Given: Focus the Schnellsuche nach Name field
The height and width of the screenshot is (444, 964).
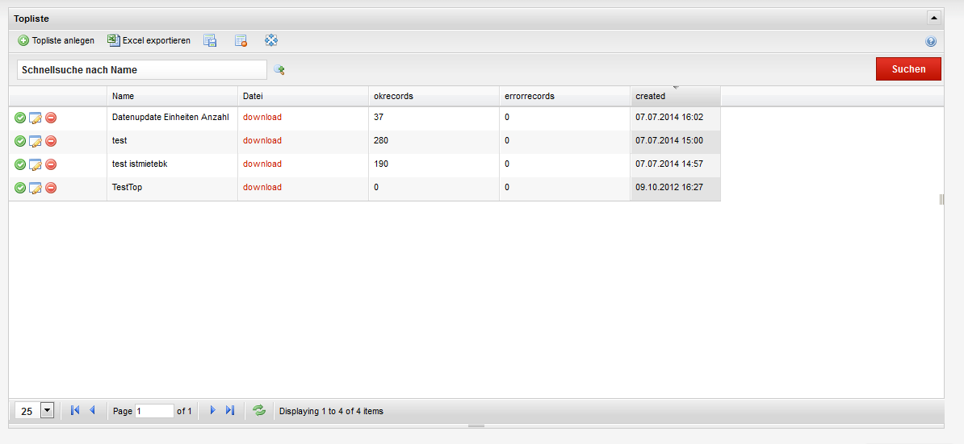Looking at the screenshot, I should (141, 70).
